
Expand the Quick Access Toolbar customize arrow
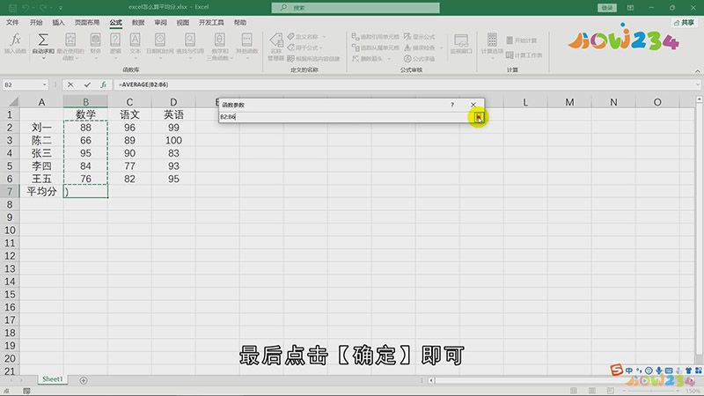pos(61,8)
